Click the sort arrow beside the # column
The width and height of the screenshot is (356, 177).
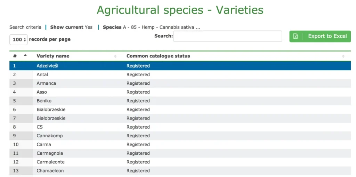tap(25, 55)
